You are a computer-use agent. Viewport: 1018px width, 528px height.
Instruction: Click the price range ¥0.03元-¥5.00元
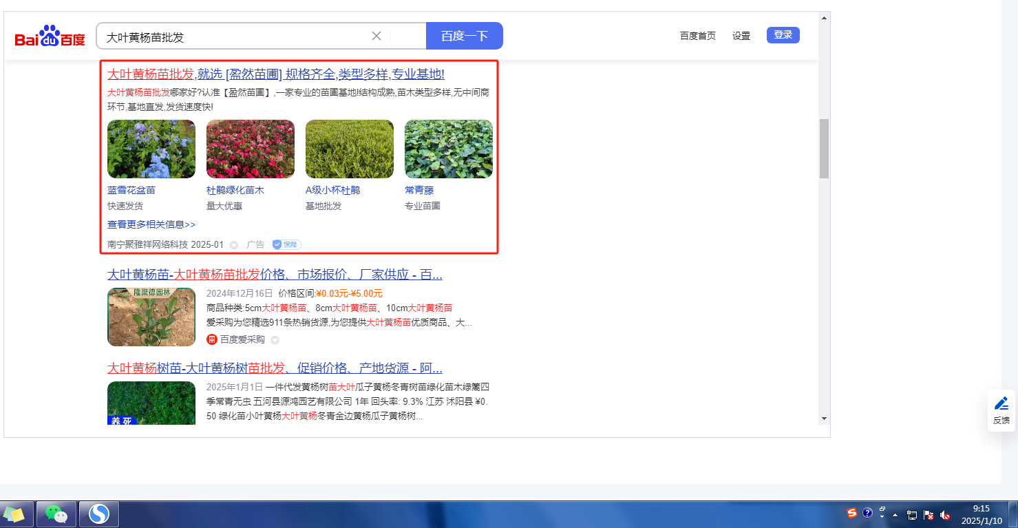point(349,293)
